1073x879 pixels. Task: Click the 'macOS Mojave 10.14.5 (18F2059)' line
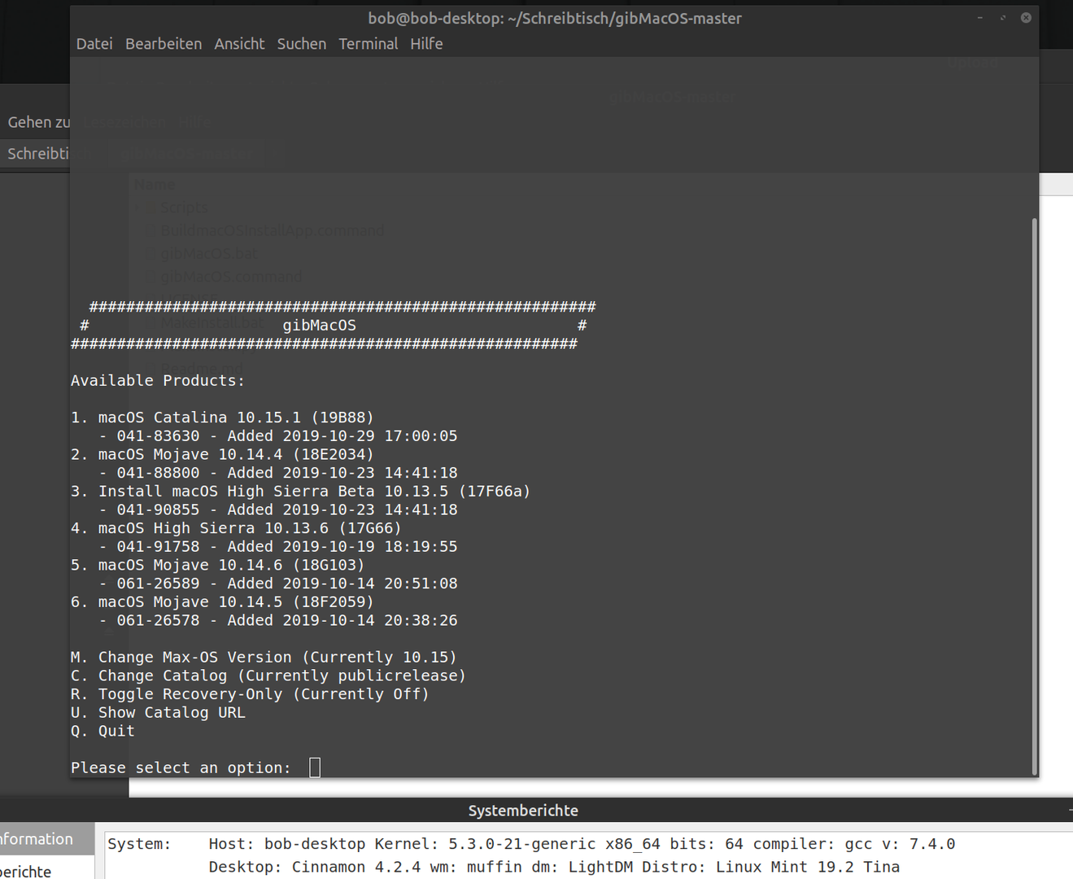[x=222, y=602]
